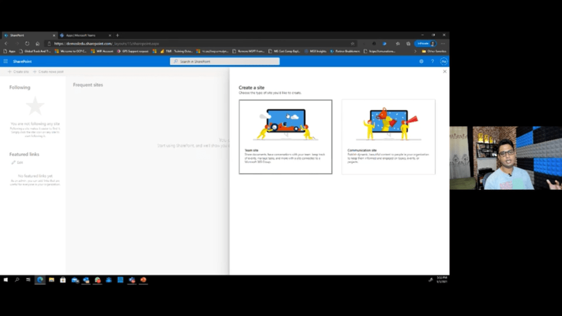The width and height of the screenshot is (562, 316).
Task: Open the Windows Start menu
Action: 6,280
